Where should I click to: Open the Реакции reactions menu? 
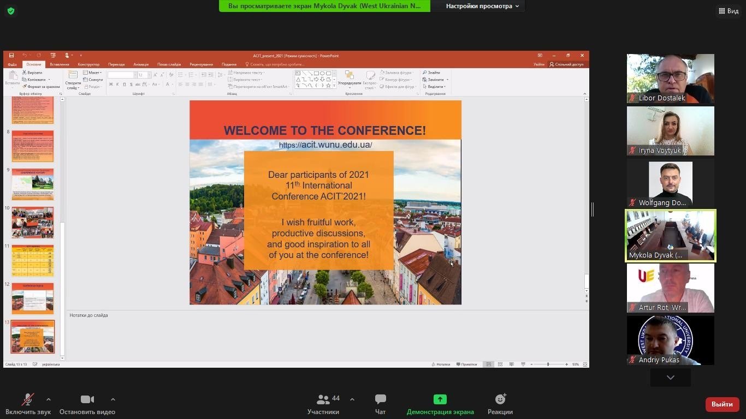(500, 404)
